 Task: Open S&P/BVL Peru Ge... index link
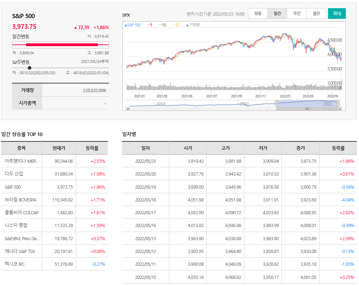tap(22, 238)
